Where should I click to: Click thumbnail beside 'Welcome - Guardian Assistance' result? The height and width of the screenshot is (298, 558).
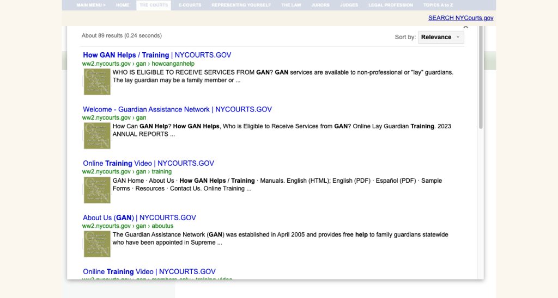click(x=97, y=135)
